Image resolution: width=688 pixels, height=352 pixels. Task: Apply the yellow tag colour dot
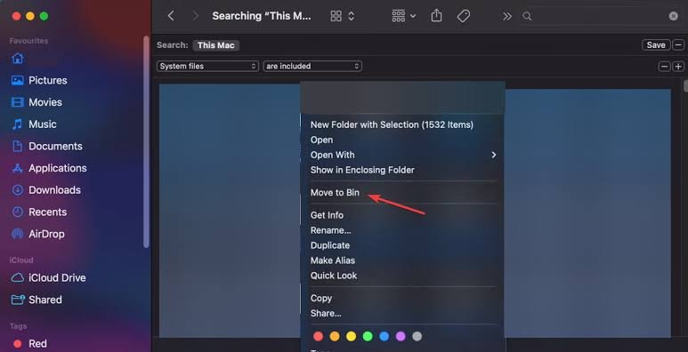[351, 336]
